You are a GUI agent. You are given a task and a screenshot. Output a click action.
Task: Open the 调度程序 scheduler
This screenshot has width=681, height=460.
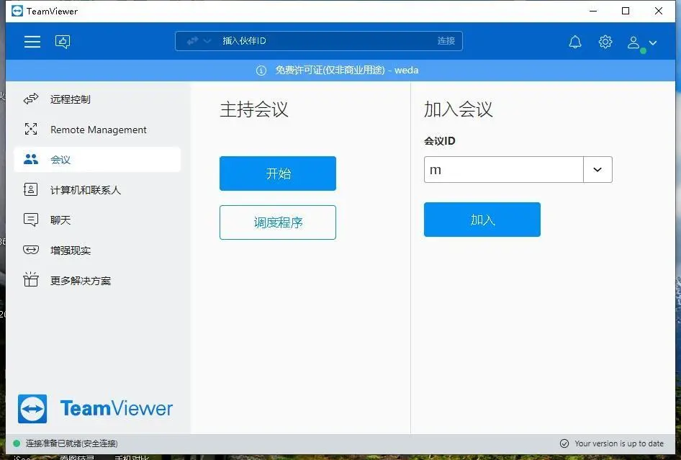tap(277, 222)
